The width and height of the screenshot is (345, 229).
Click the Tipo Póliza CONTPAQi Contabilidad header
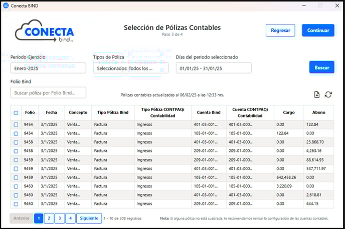(163, 112)
